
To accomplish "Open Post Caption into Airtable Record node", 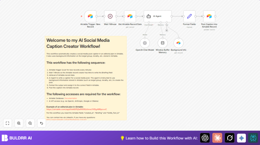I will (x=209, y=16).
